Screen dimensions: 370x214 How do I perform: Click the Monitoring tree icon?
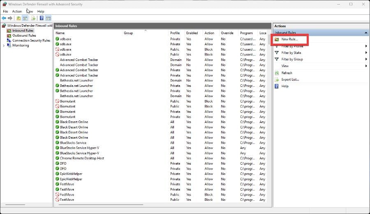[9, 45]
